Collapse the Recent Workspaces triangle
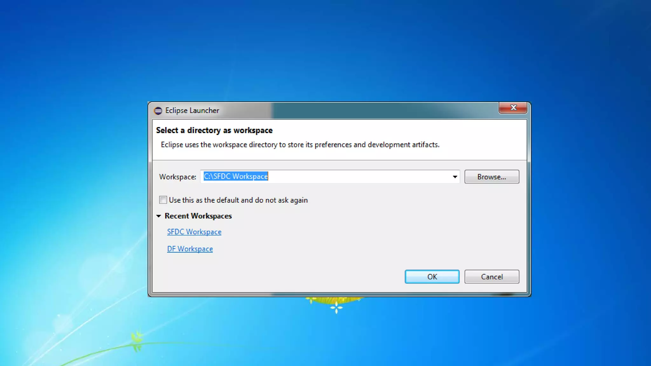The image size is (651, 366). [x=159, y=216]
